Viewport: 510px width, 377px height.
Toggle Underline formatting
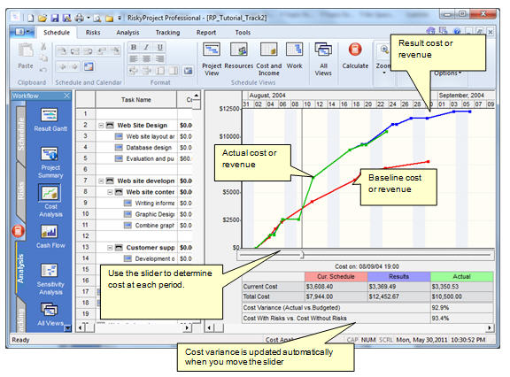[159, 47]
